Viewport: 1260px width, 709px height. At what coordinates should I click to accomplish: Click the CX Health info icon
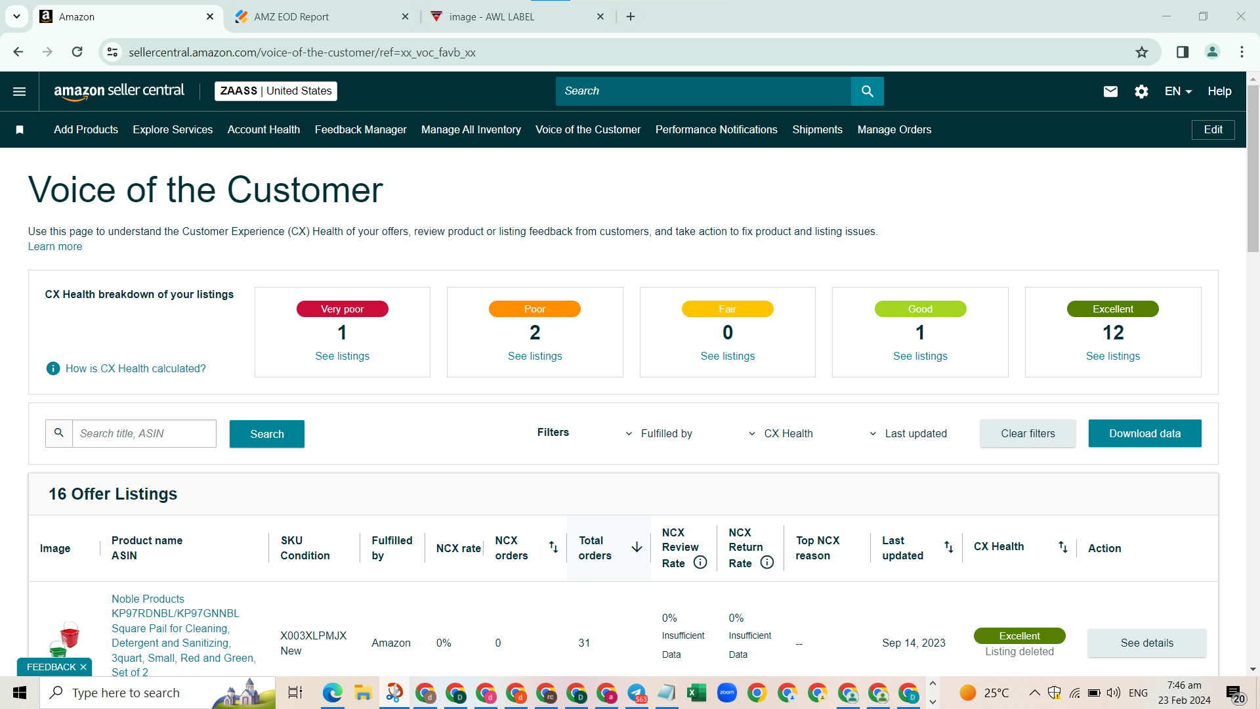[x=53, y=369]
